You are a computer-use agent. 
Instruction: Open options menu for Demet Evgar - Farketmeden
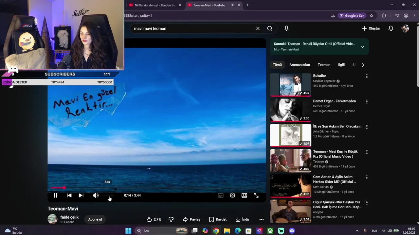point(367,102)
